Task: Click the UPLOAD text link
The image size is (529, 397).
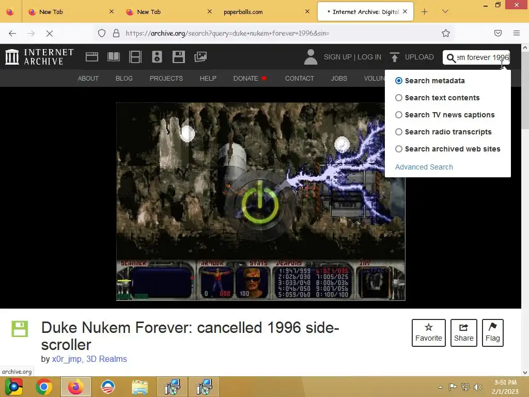Action: coord(419,57)
